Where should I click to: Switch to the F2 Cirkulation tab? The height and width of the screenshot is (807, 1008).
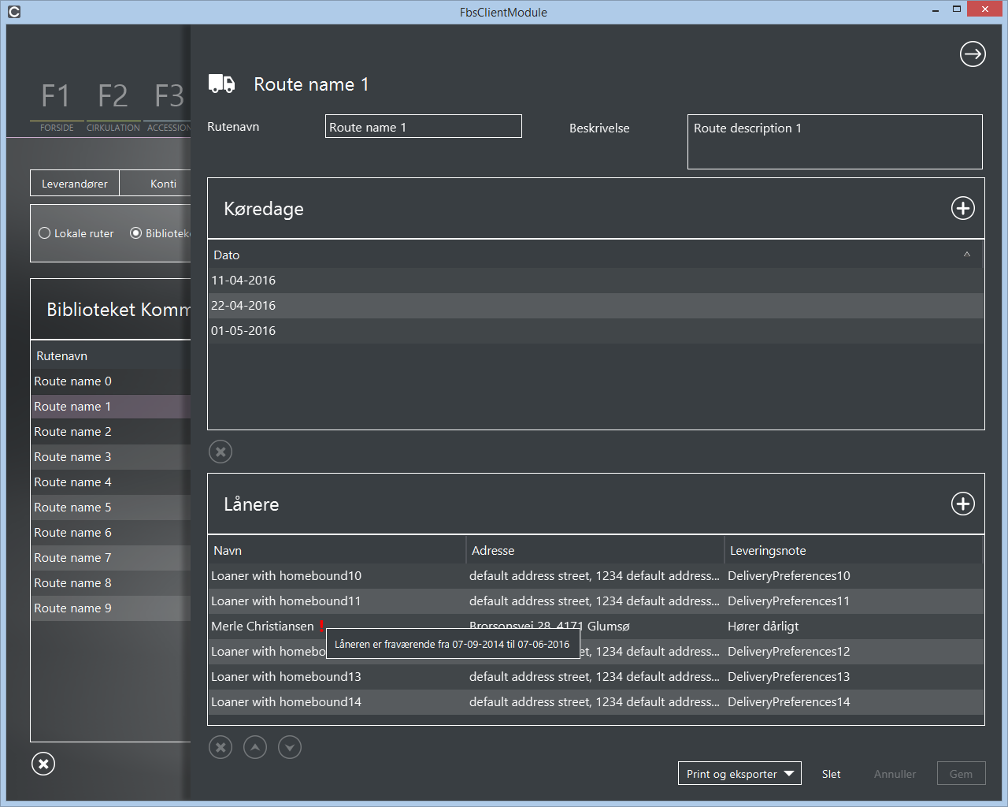click(113, 107)
